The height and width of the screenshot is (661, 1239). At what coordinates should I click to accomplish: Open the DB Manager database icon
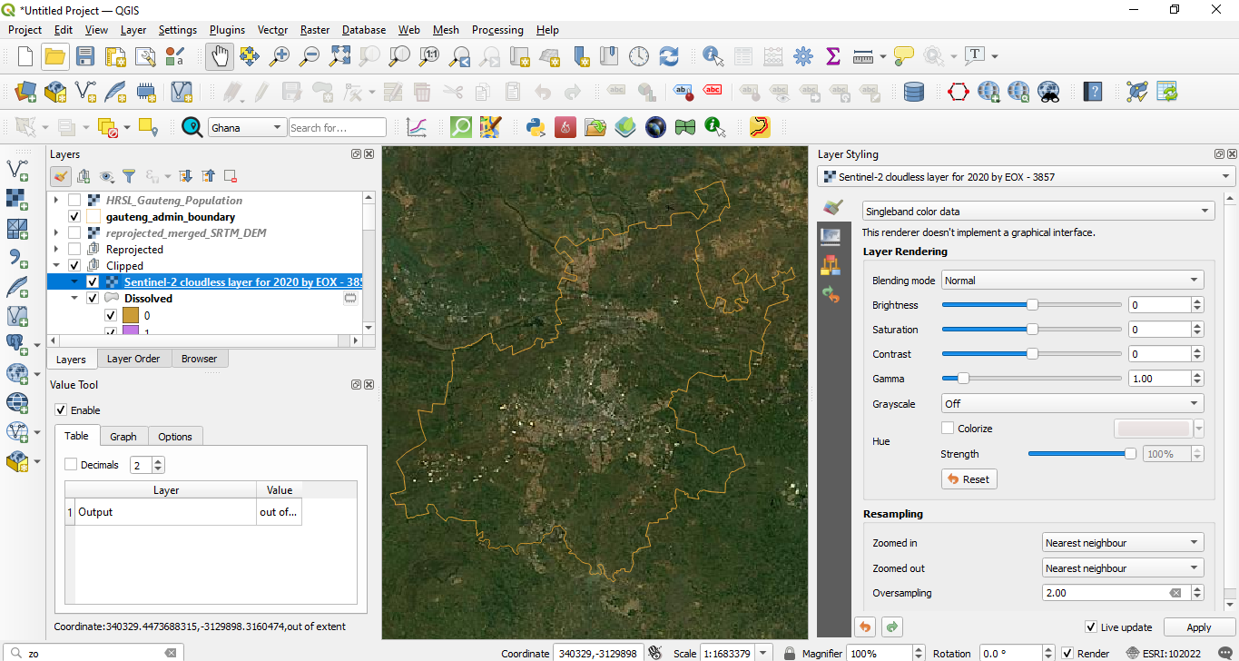pos(914,92)
